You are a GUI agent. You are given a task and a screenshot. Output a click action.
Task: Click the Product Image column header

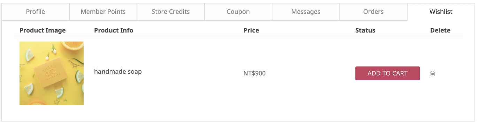tap(43, 30)
